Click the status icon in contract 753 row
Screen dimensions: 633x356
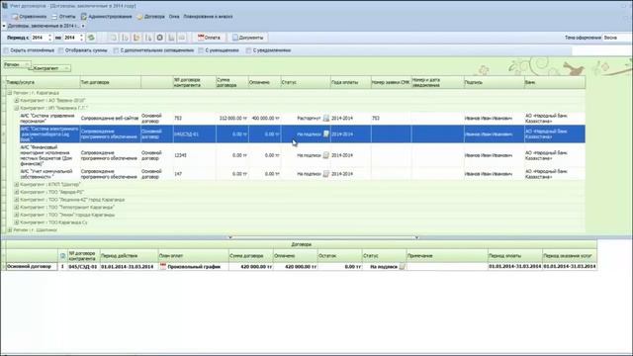pos(326,119)
